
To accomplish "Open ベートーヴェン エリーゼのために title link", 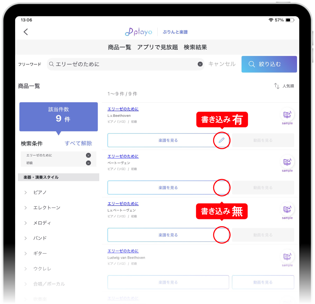I will 123,156.
